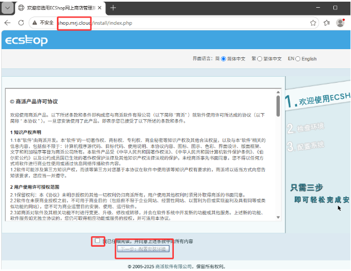Open a new browser tab
Image resolution: width=351 pixels, height=271 pixels.
(x=113, y=8)
